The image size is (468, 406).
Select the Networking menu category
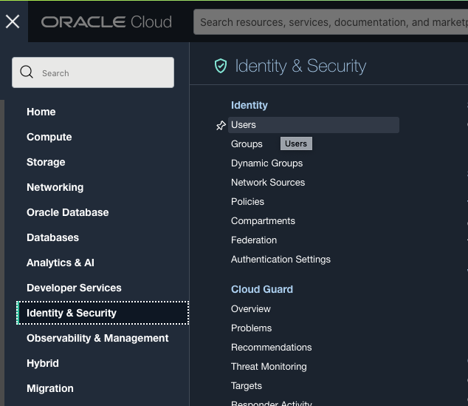[x=55, y=187]
